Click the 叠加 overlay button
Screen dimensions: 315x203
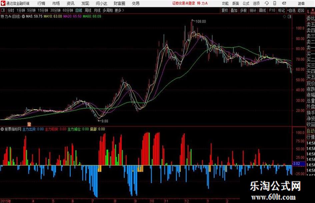pyautogui.click(x=234, y=10)
